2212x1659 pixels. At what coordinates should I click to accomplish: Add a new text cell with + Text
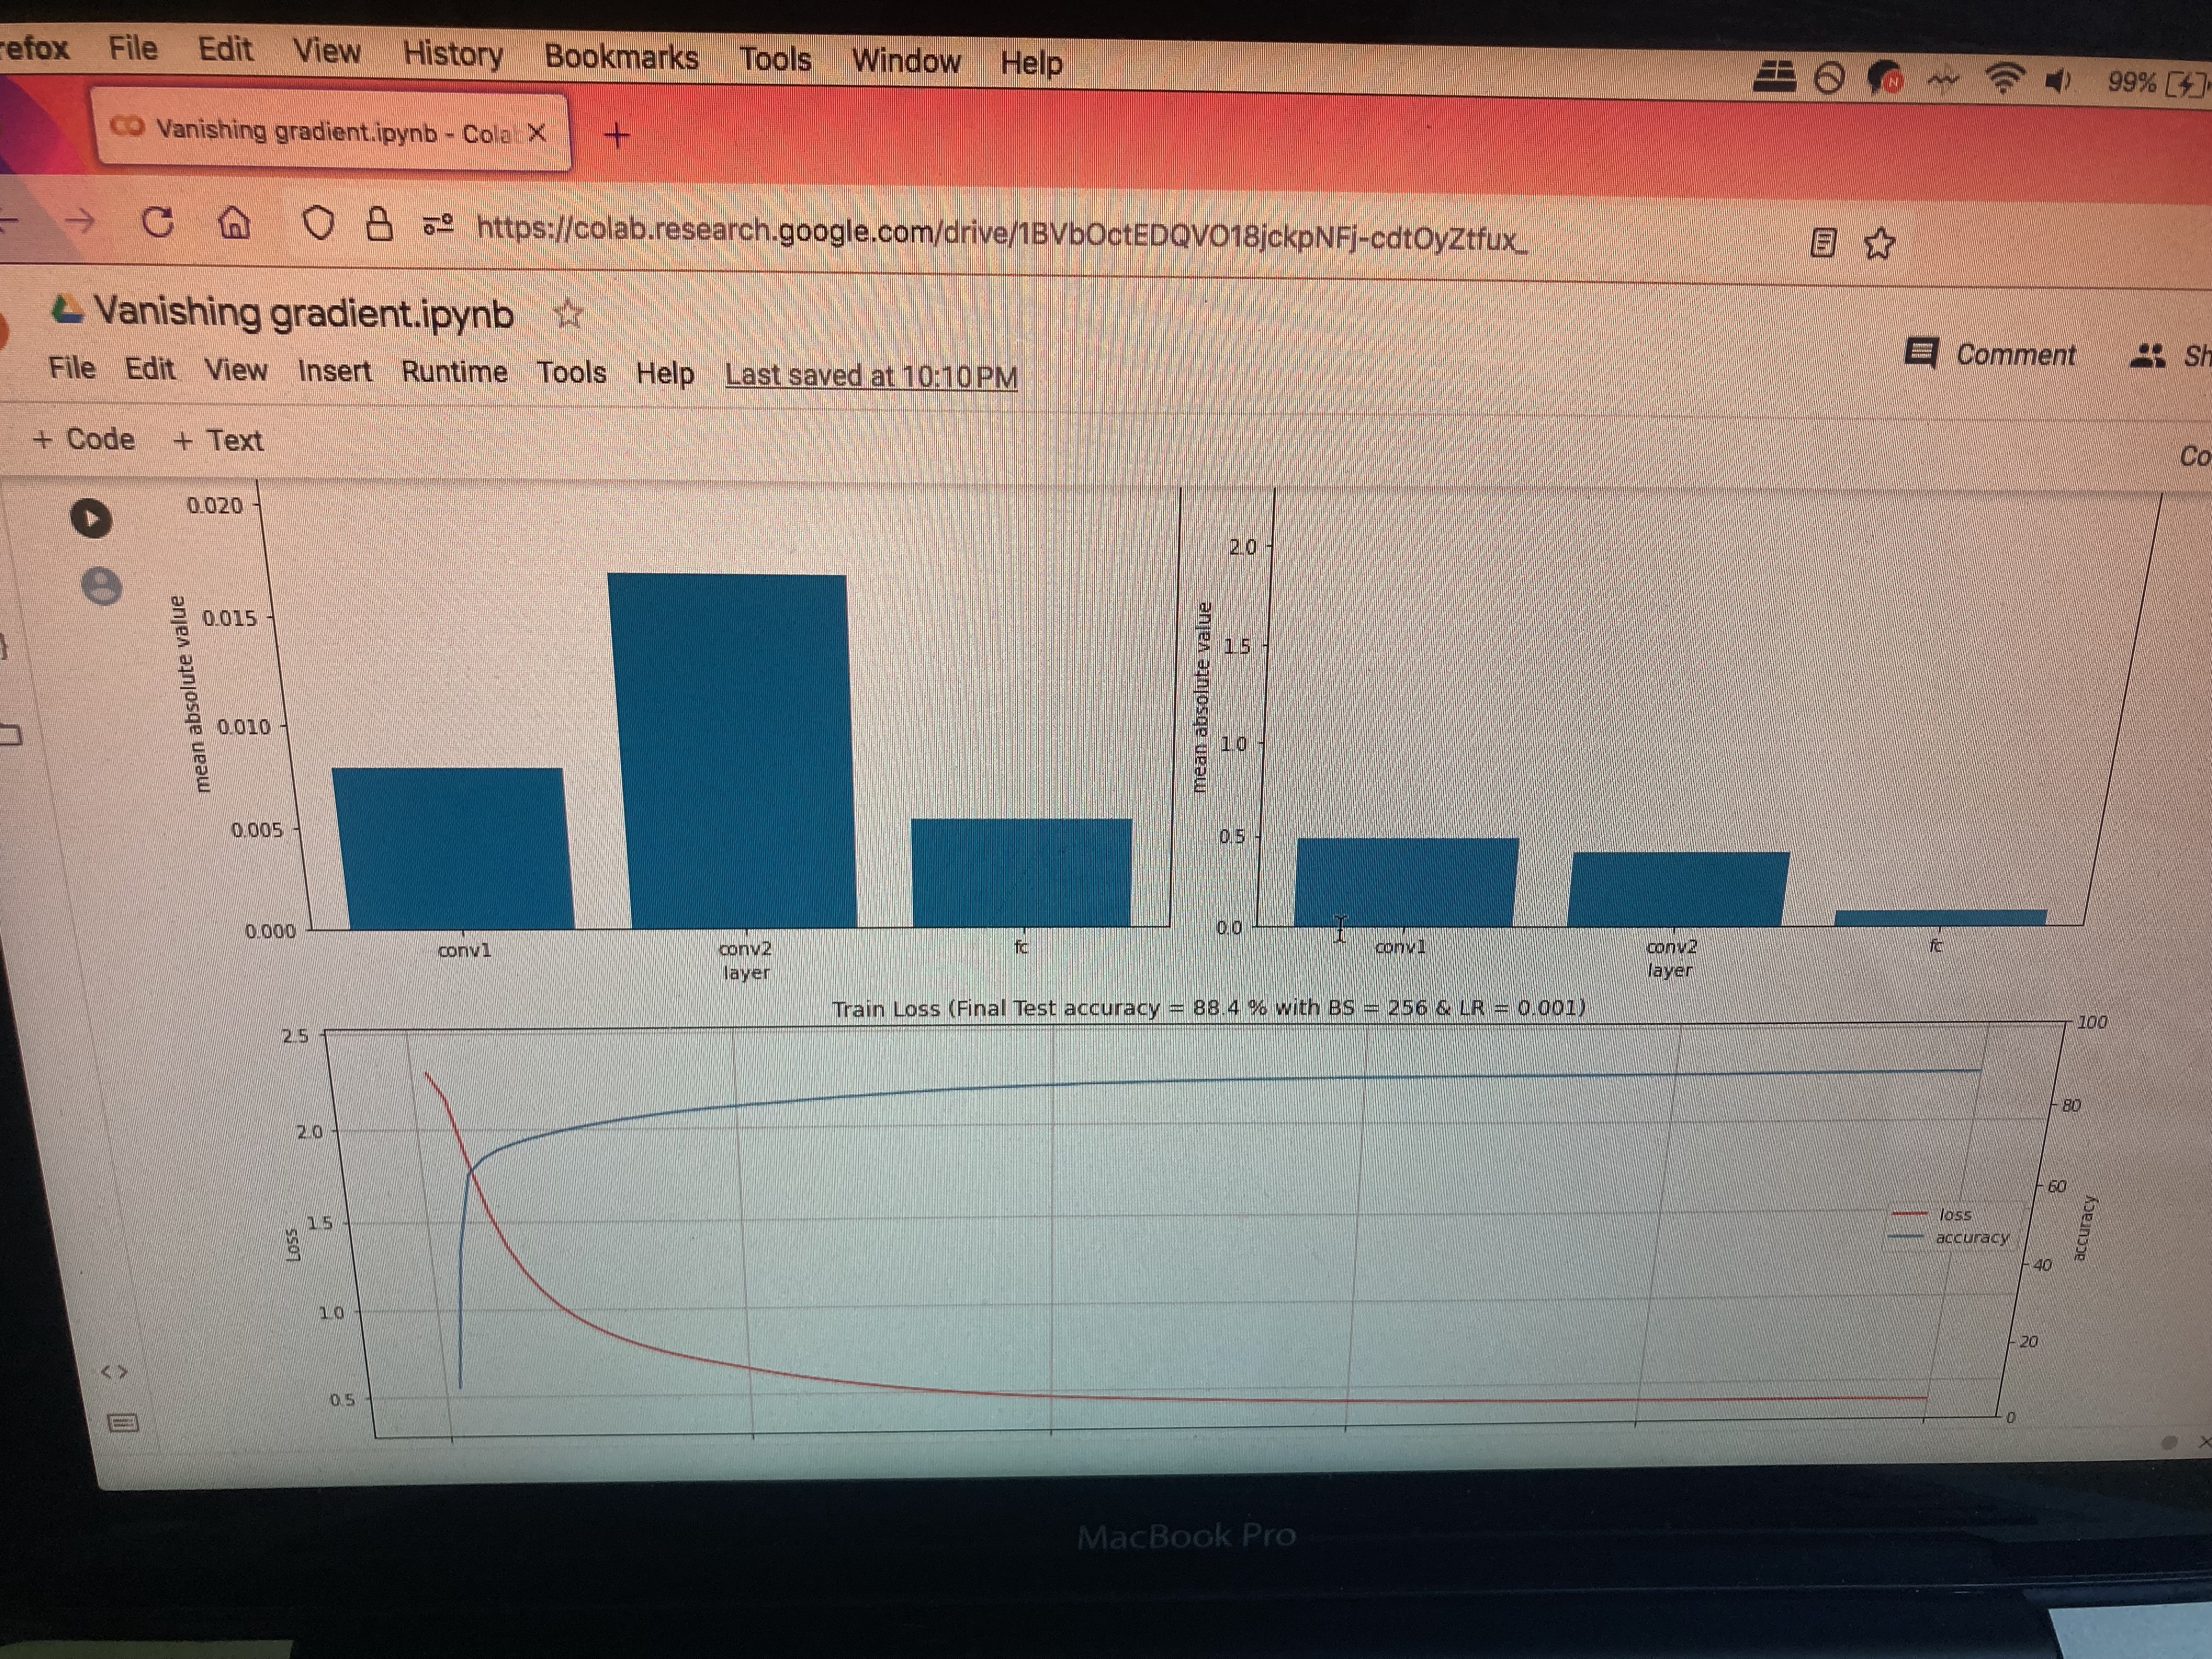coord(218,440)
